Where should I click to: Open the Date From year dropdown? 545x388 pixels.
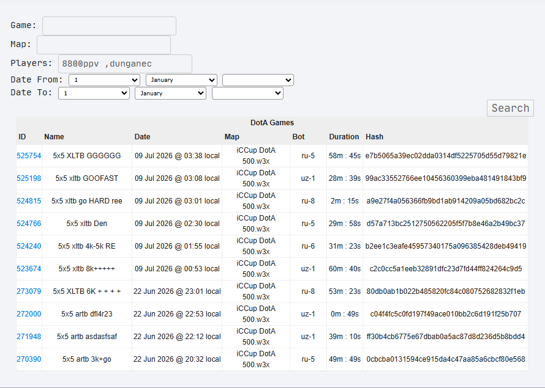pos(258,80)
